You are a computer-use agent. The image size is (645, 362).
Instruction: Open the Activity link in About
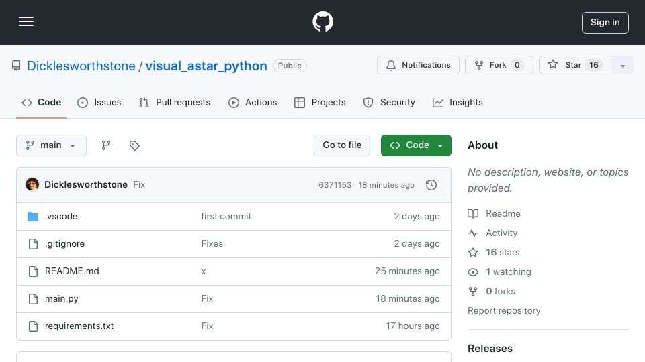(x=492, y=233)
